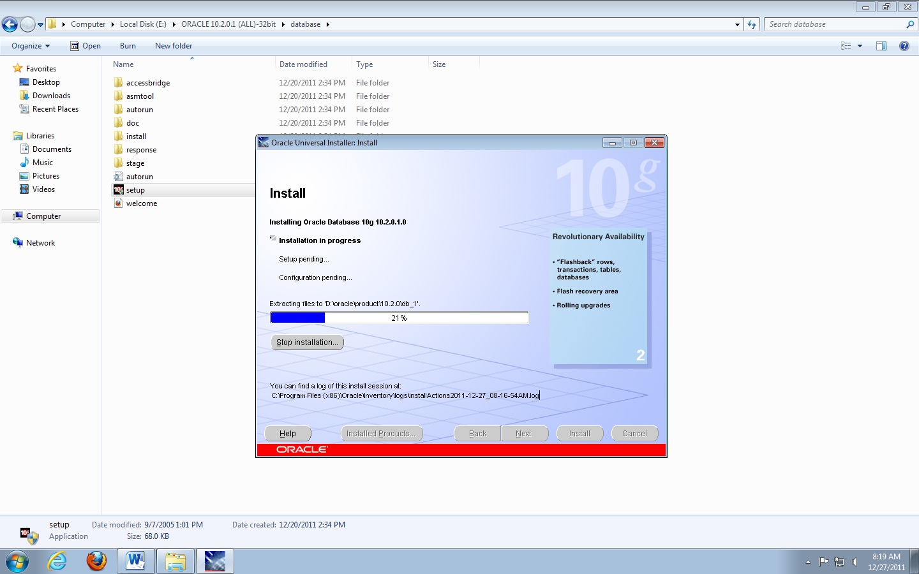Open the view options dropdown arrow
919x574 pixels.
860,46
